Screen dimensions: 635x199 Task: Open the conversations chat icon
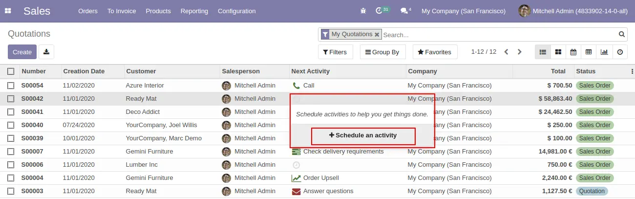[405, 10]
